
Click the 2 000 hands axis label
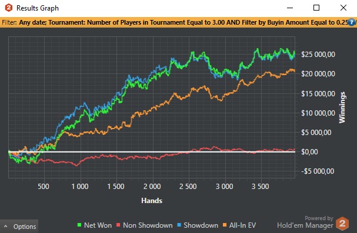(x=152, y=187)
